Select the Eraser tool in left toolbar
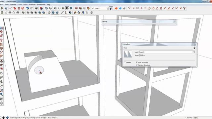 coord(1,36)
